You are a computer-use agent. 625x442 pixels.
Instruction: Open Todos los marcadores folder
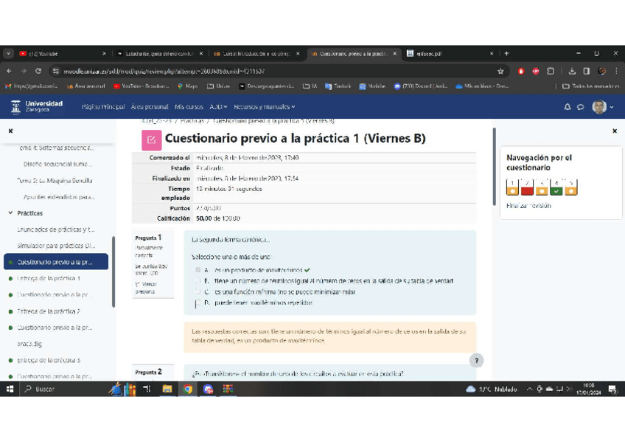click(590, 86)
